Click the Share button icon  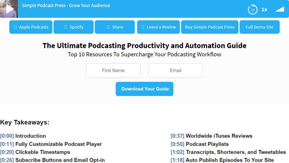click(x=108, y=27)
